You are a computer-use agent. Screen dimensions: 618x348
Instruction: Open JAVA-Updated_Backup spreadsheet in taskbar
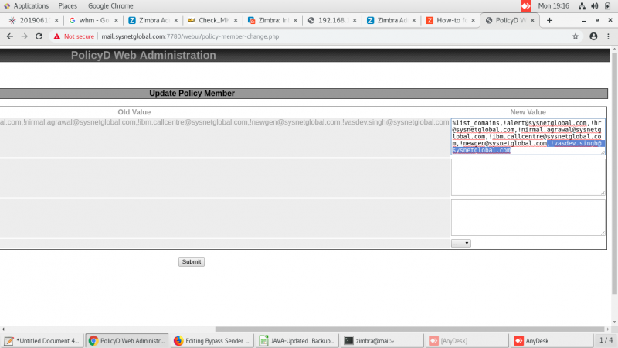pos(297,341)
